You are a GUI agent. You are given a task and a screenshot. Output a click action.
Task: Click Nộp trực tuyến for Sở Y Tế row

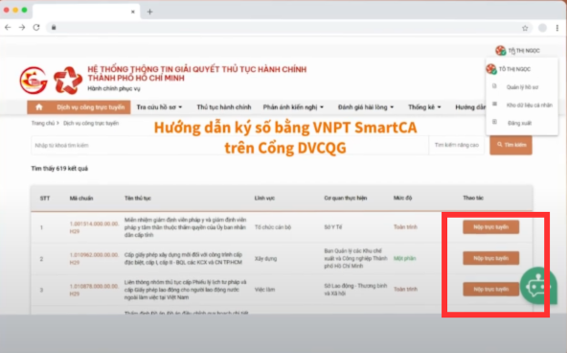tap(490, 227)
